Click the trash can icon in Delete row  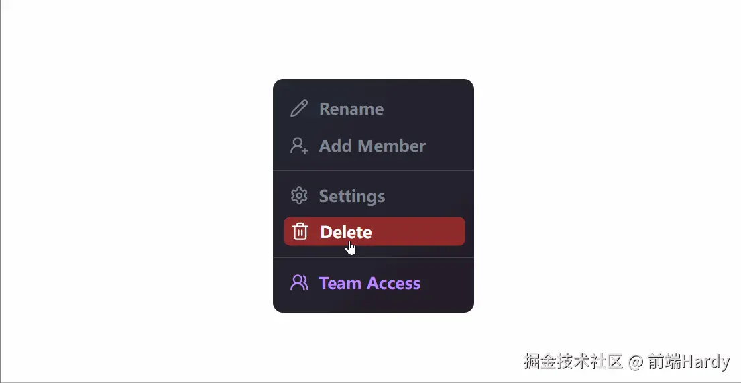click(300, 231)
